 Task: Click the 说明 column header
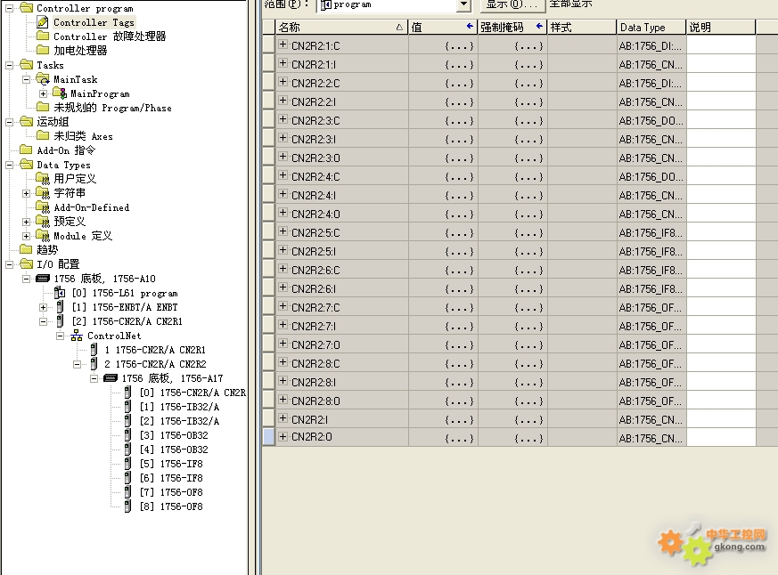click(x=720, y=28)
